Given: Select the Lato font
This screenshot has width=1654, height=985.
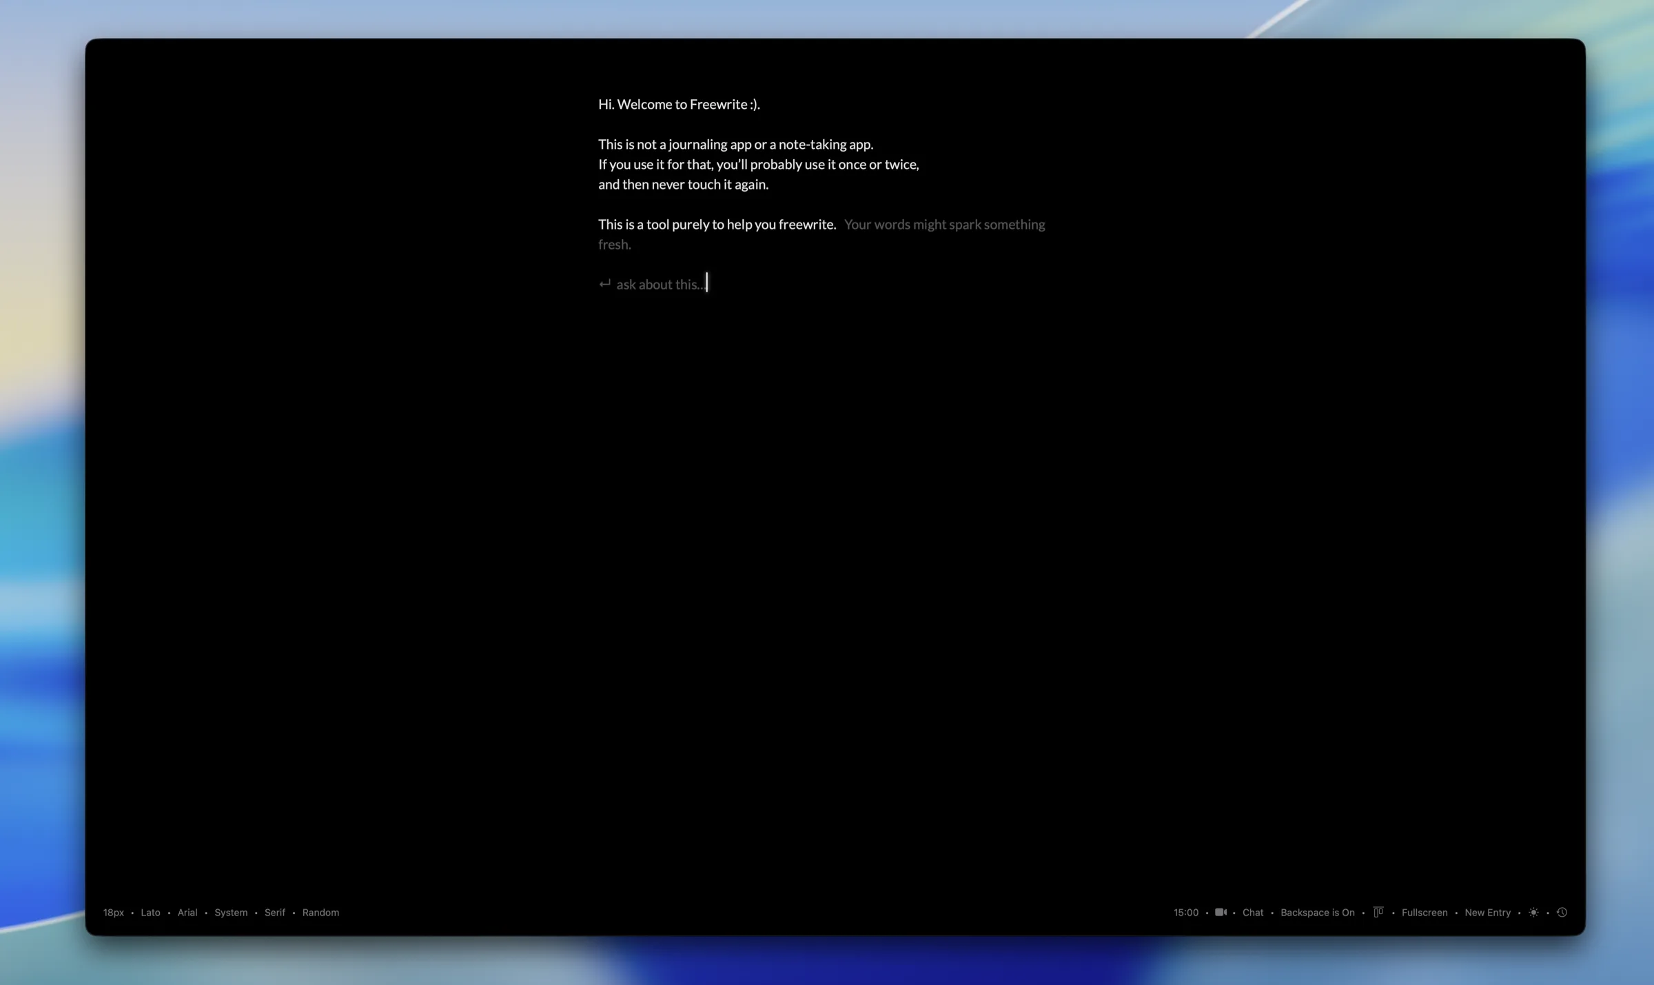Looking at the screenshot, I should (150, 912).
